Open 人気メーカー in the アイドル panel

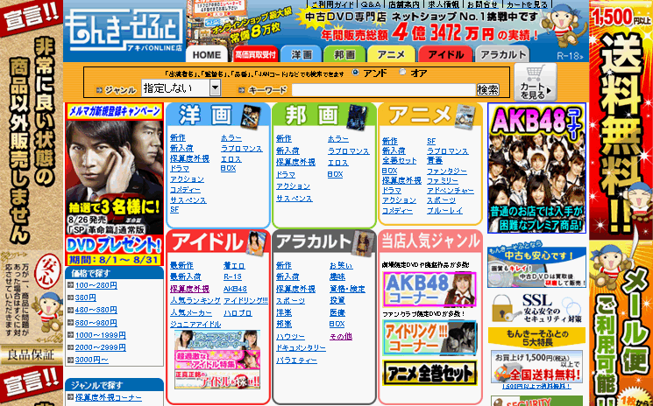point(191,312)
